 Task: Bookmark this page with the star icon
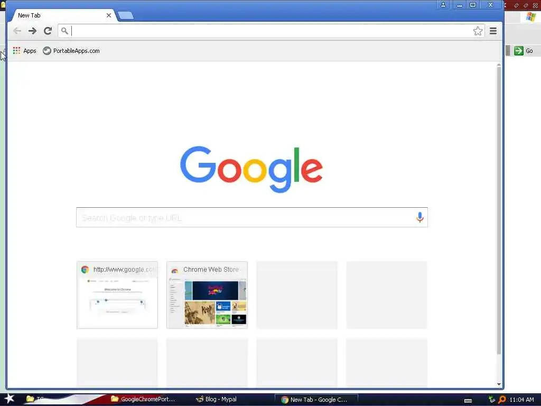[478, 31]
